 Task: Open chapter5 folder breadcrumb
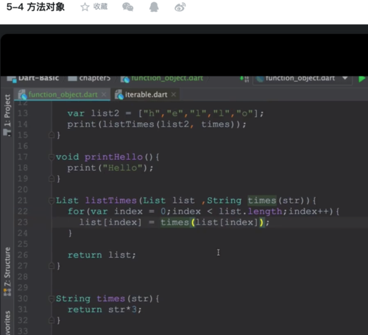pyautogui.click(x=95, y=78)
